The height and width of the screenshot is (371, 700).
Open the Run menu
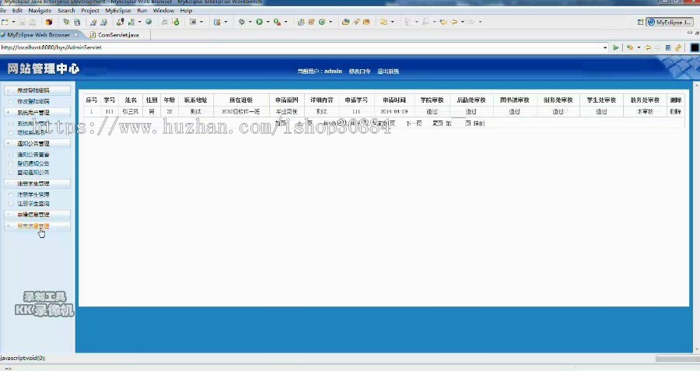[142, 10]
